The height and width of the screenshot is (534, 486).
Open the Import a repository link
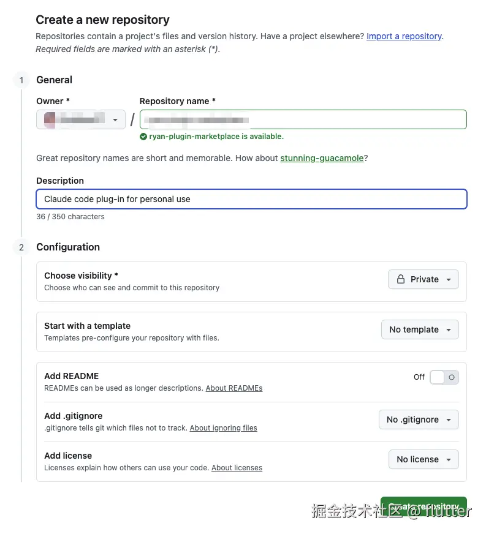(x=404, y=36)
